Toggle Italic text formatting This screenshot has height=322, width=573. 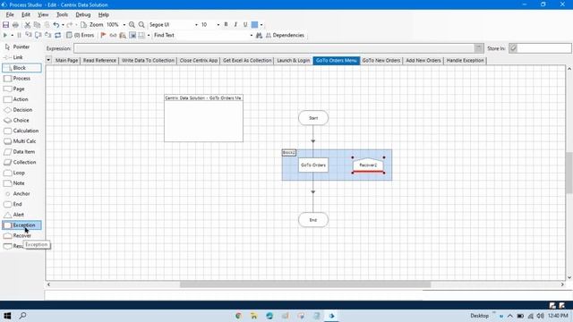point(235,24)
